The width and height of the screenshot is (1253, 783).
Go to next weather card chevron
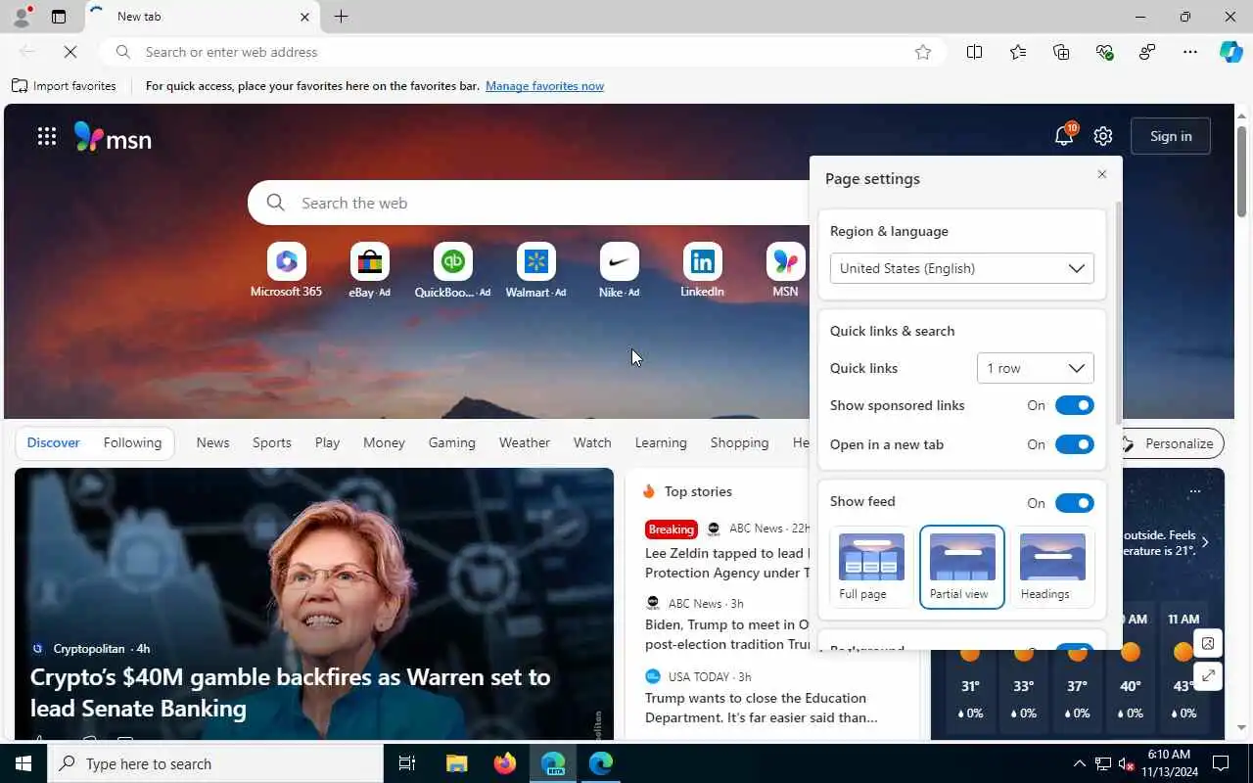[1205, 542]
